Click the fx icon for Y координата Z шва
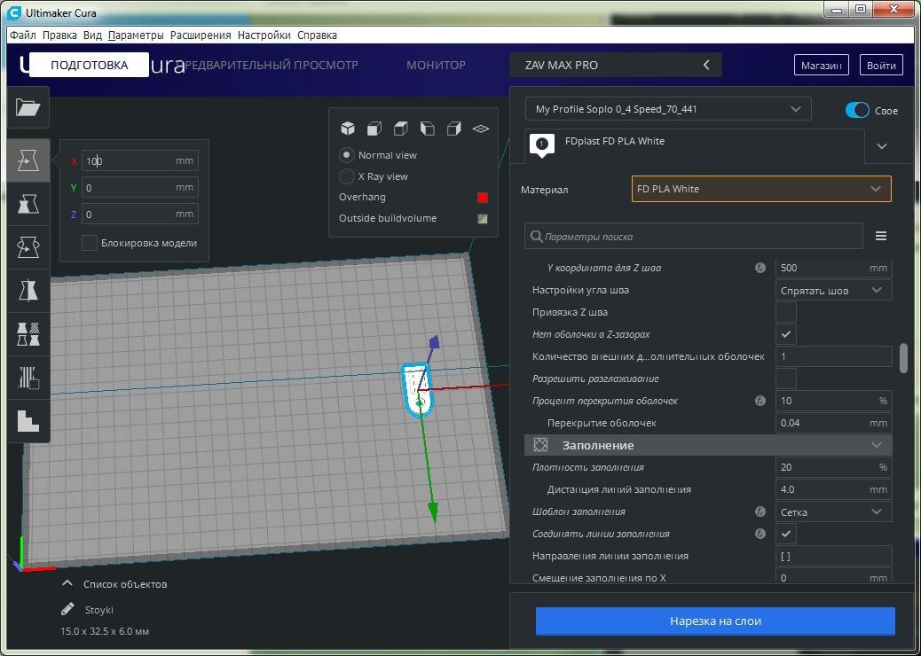 coord(760,268)
